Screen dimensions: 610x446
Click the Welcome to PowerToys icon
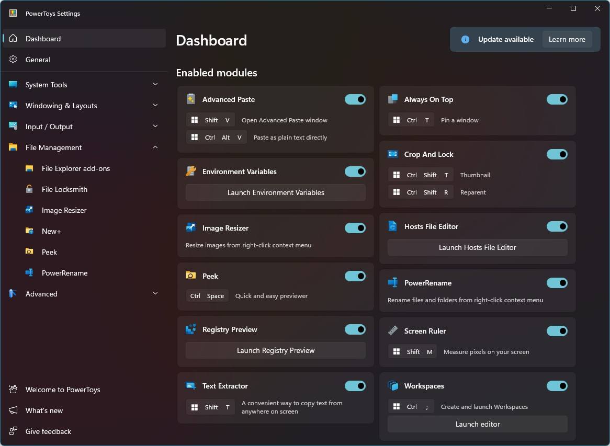(13, 389)
